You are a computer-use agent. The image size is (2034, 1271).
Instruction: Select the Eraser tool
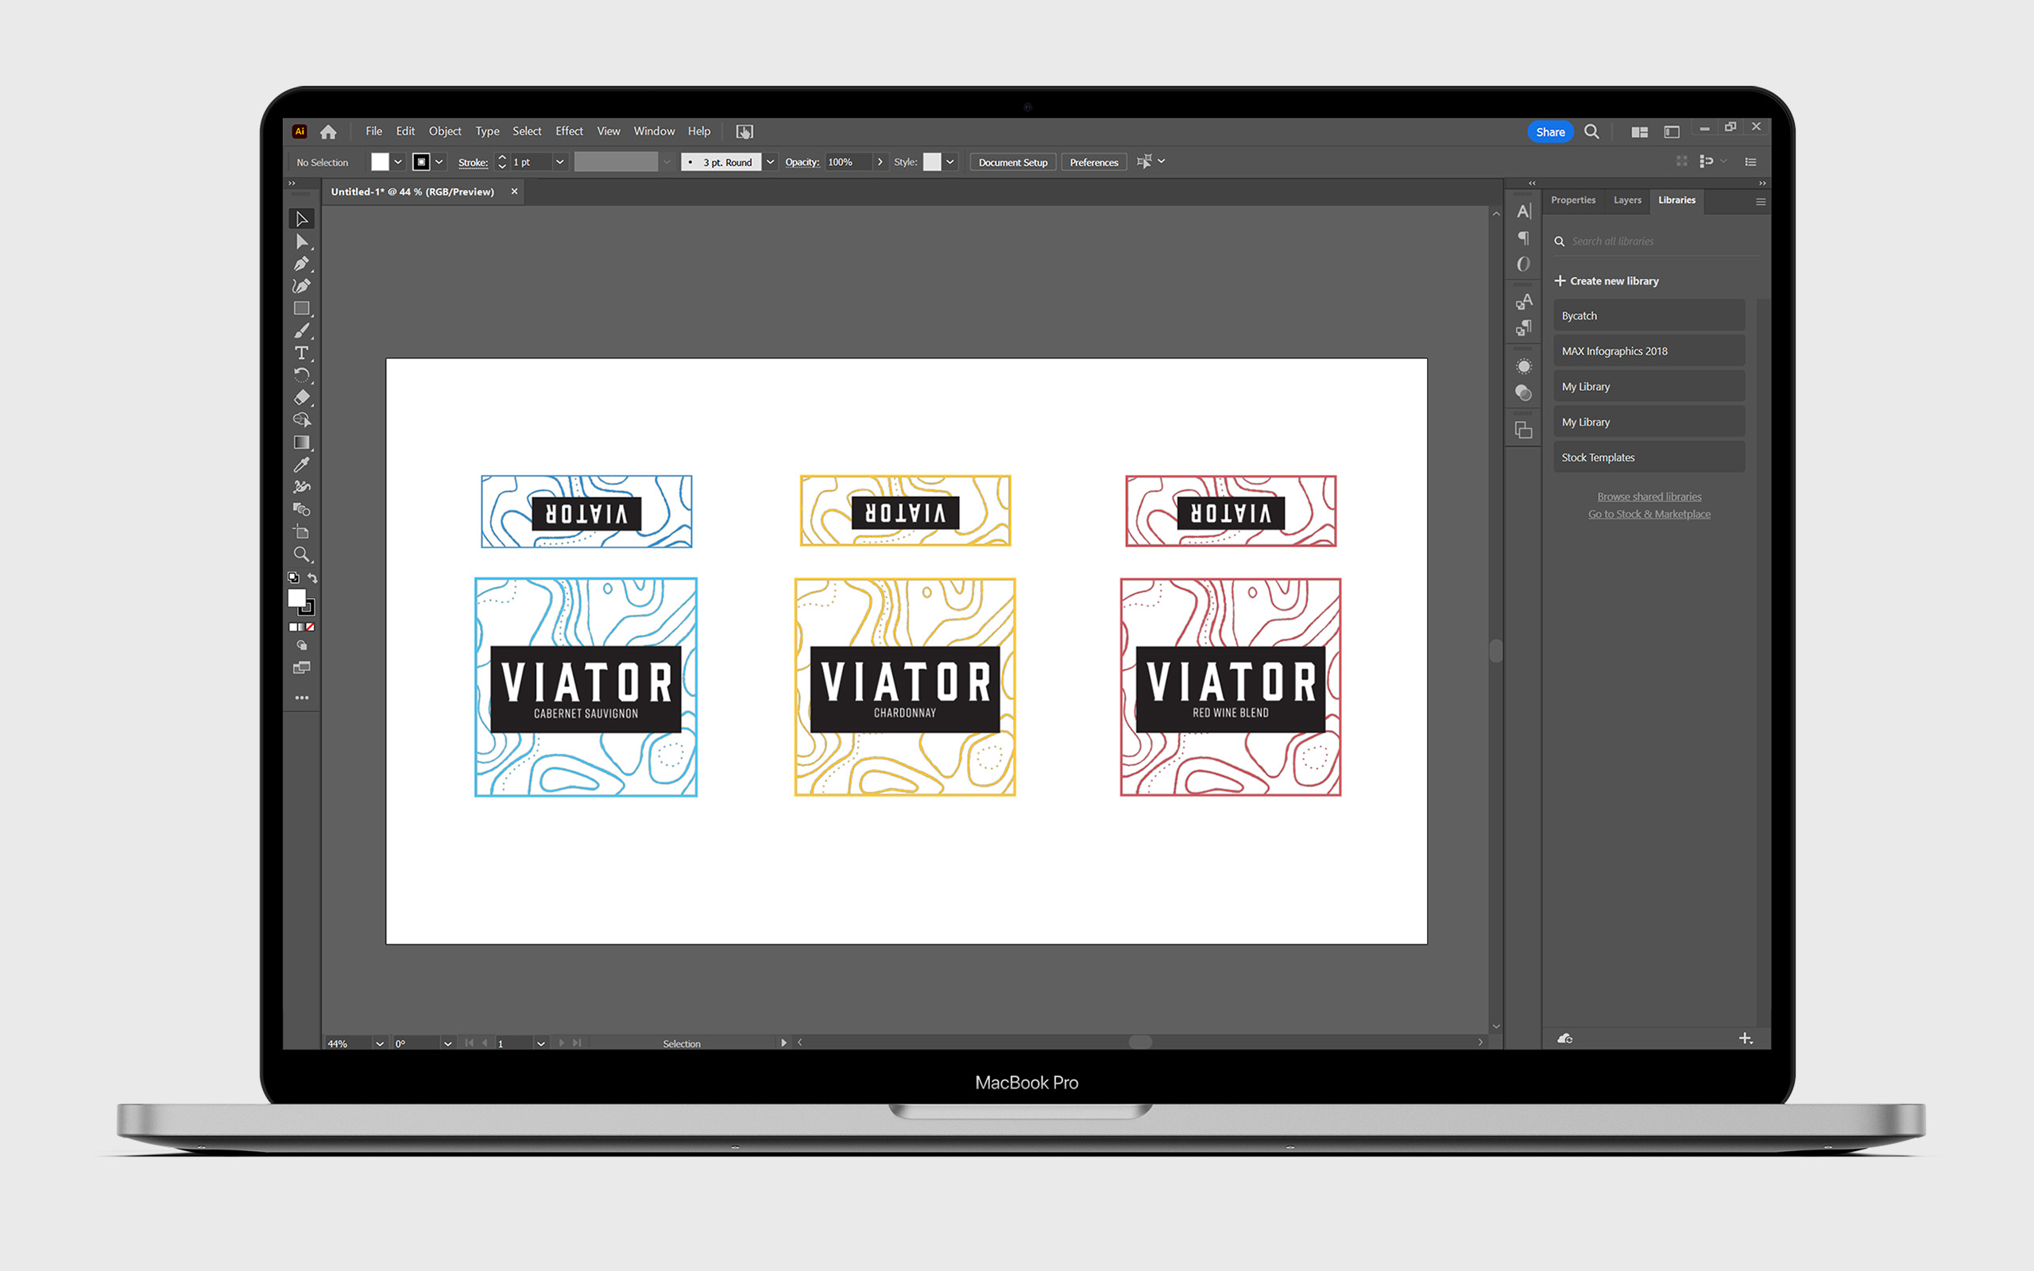click(302, 398)
